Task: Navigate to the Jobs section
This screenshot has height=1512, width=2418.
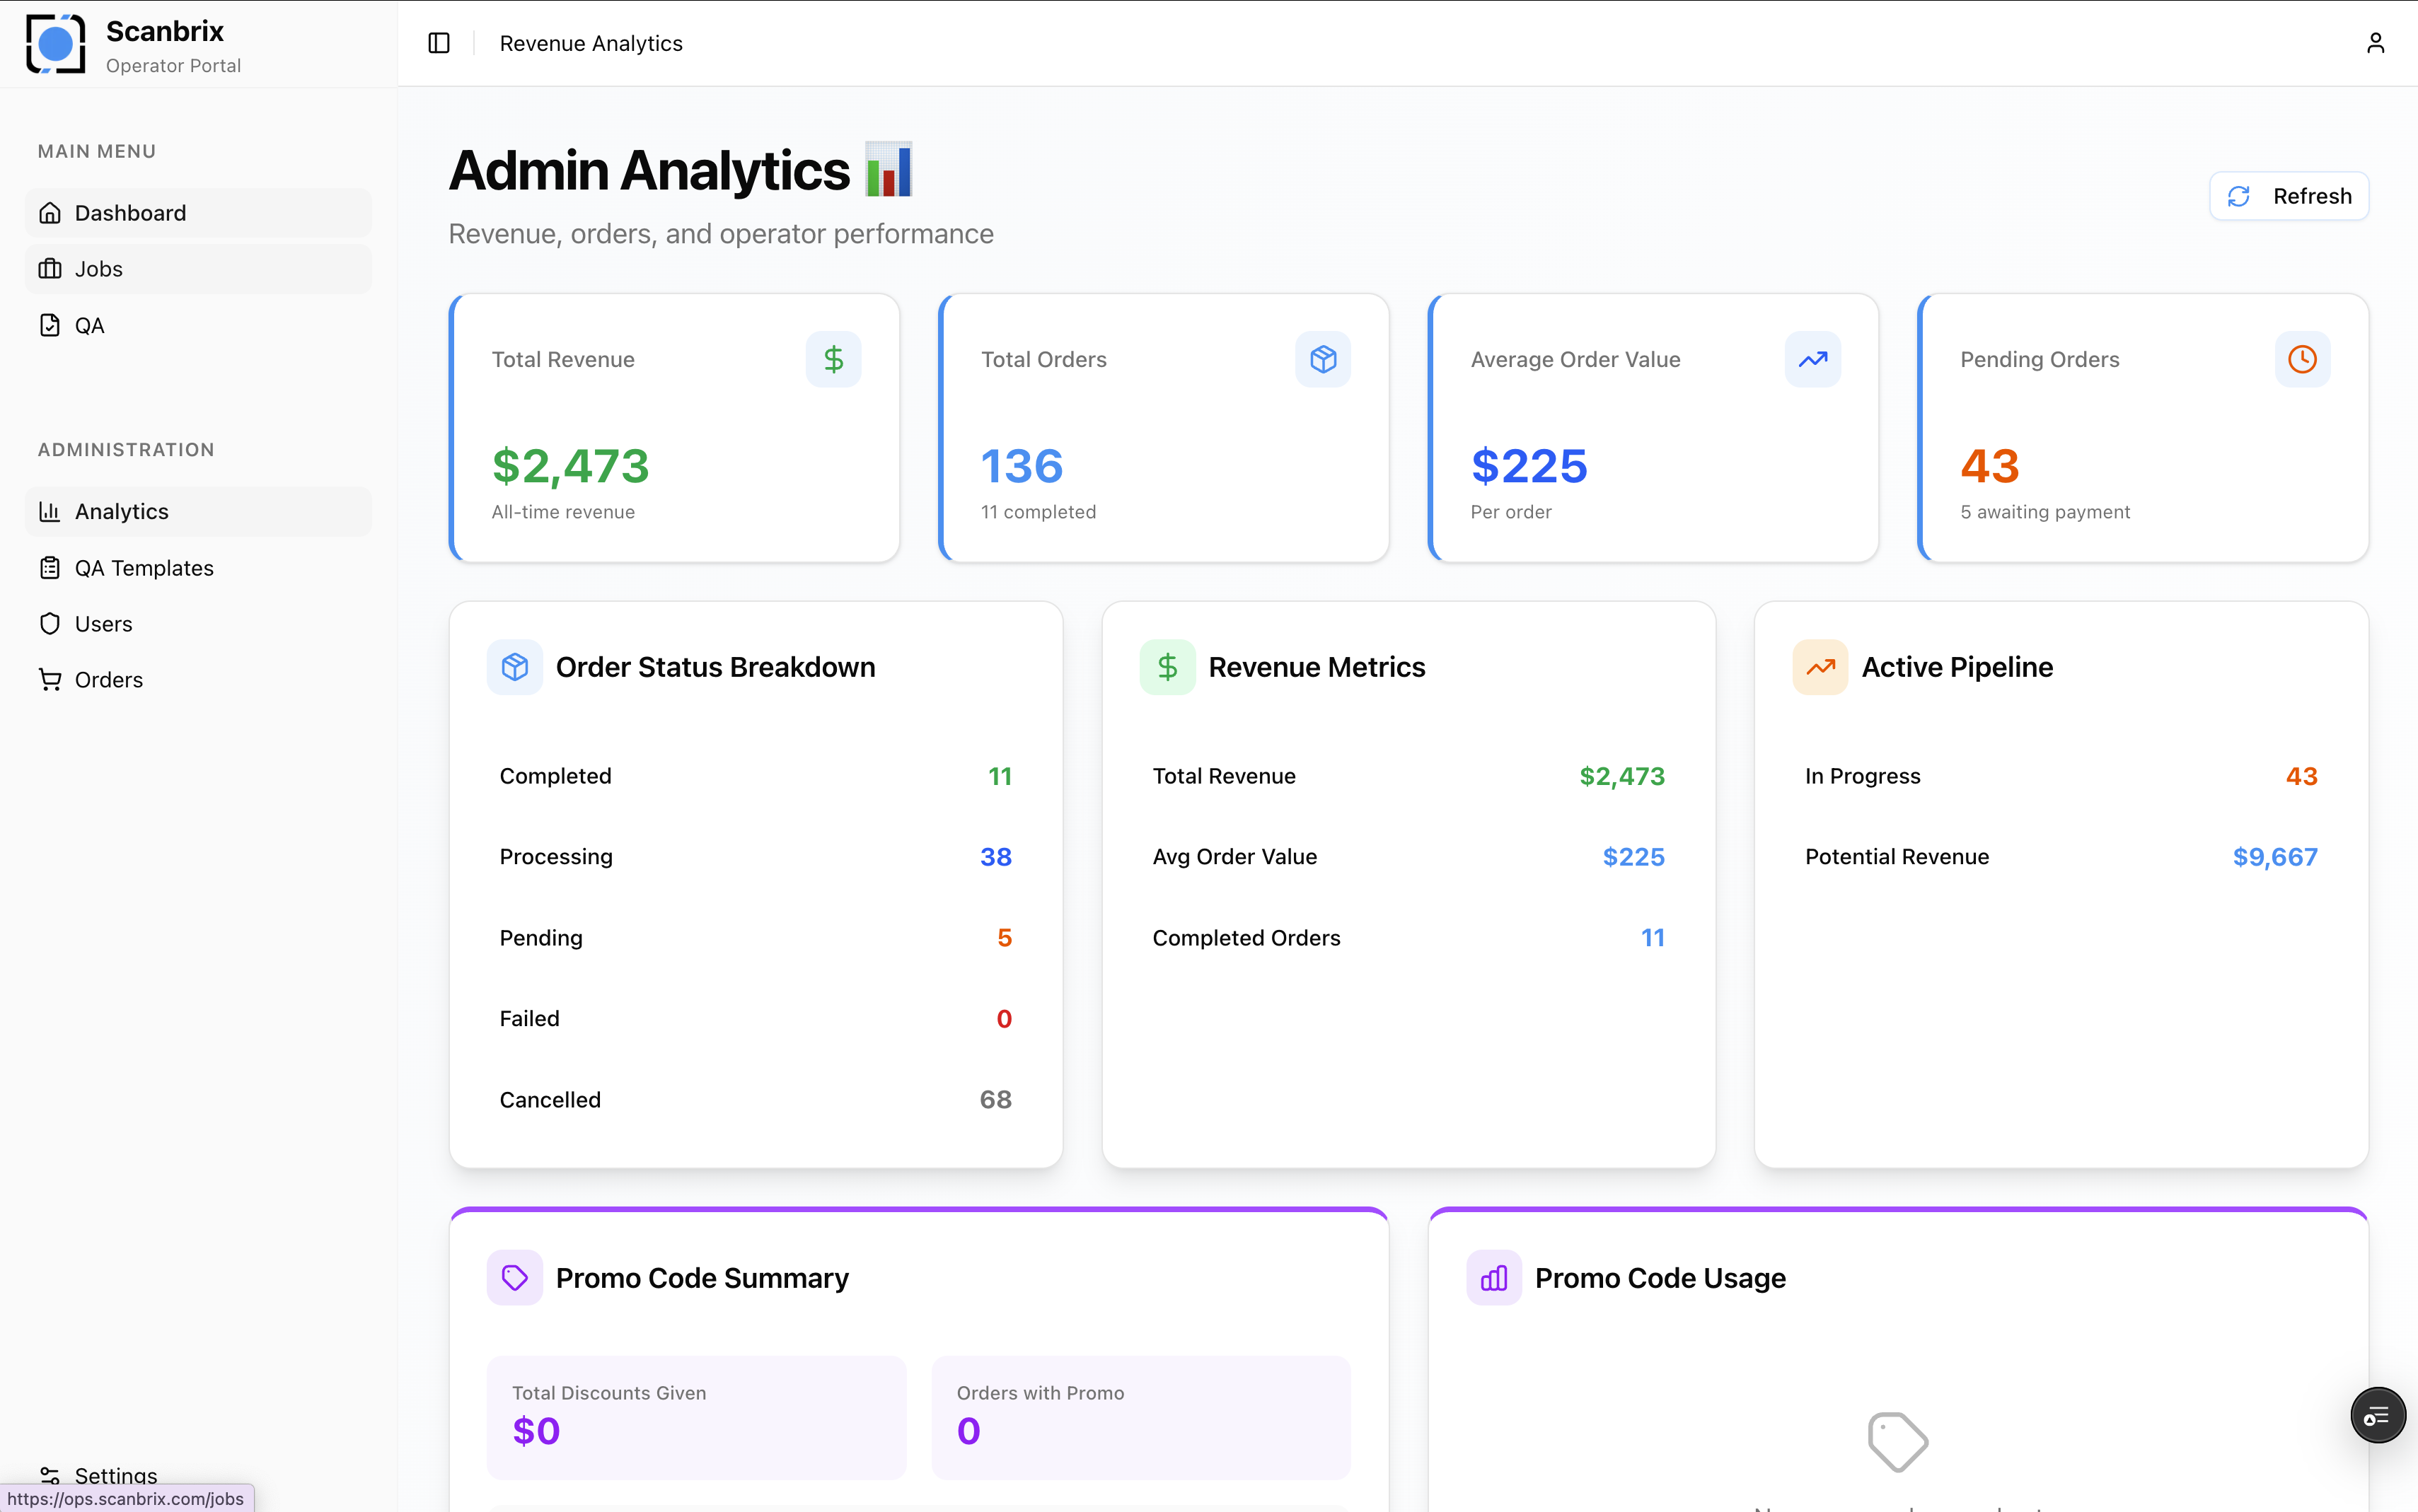Action: click(x=98, y=268)
